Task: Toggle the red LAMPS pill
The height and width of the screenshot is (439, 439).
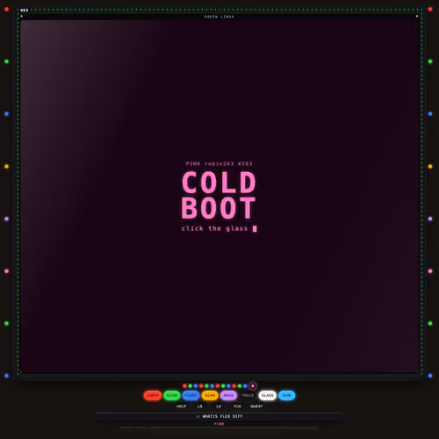Action: [153, 395]
